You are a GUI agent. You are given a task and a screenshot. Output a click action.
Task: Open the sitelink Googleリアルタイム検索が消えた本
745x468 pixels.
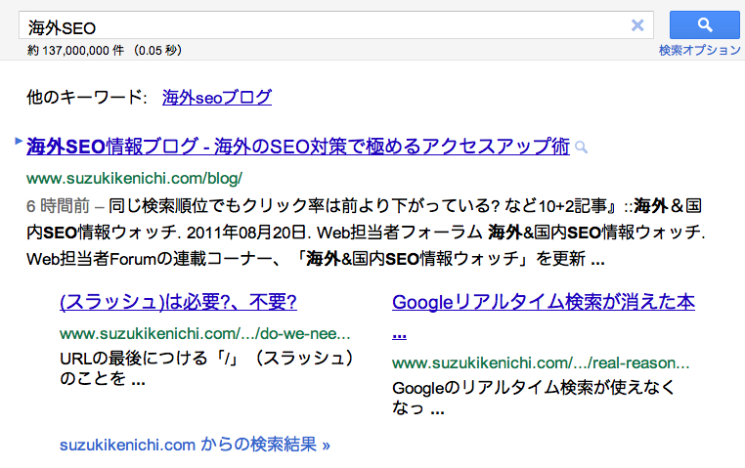pyautogui.click(x=543, y=302)
